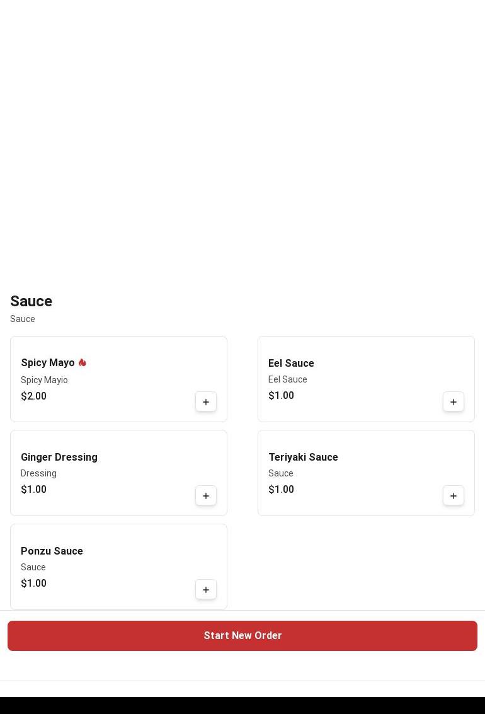Select the Teriyaki Sauce item name
The width and height of the screenshot is (485, 714).
(303, 458)
